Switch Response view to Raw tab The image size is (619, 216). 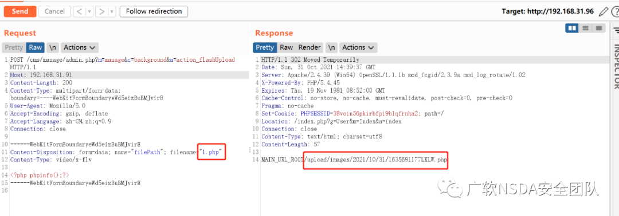[x=286, y=47]
